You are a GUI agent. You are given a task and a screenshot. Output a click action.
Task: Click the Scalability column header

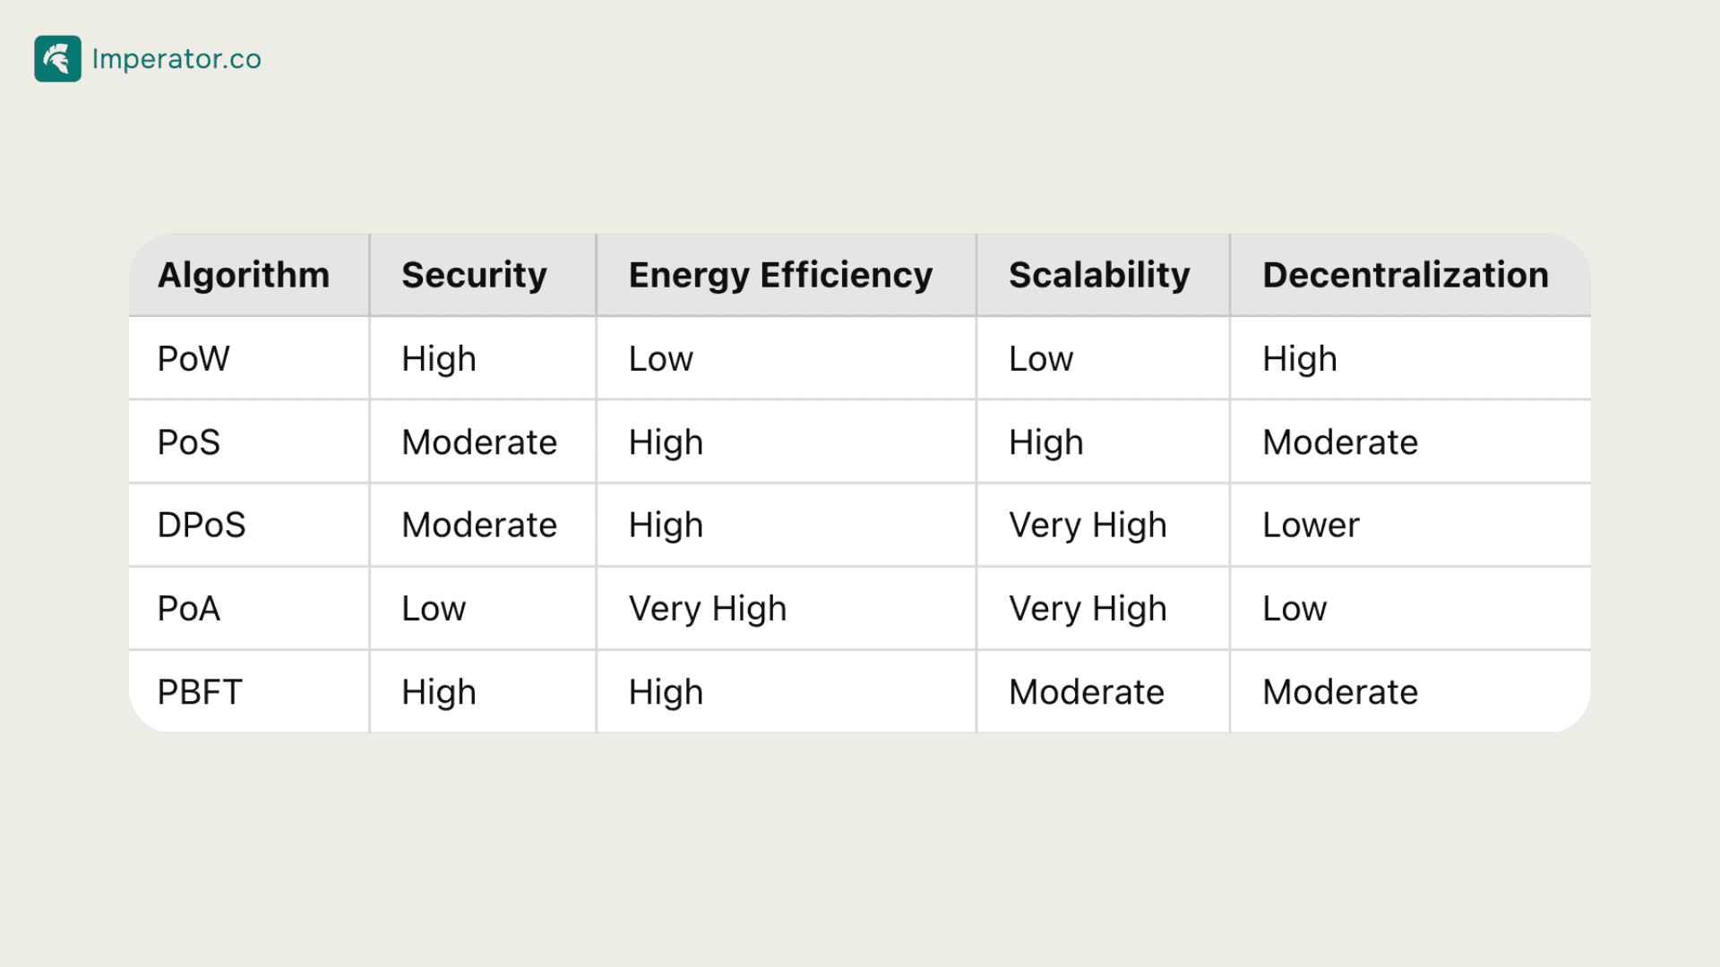1103,275
